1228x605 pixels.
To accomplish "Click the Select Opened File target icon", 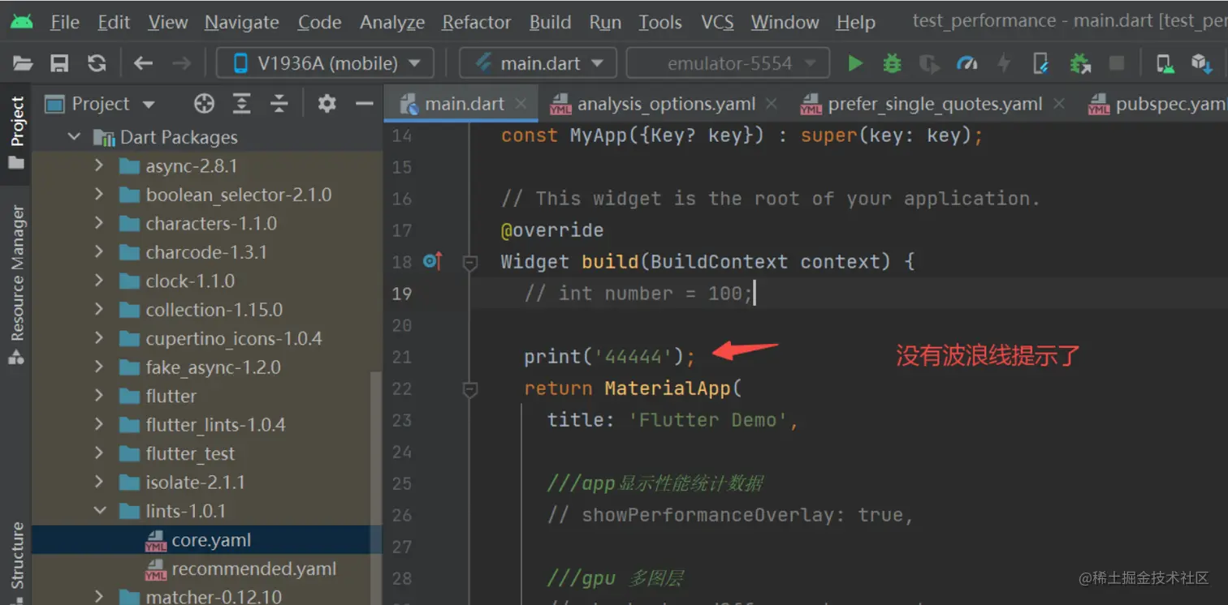I will 204,103.
